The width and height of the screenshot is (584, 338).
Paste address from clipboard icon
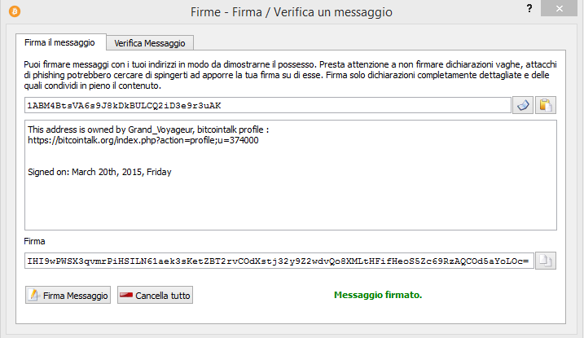[546, 105]
